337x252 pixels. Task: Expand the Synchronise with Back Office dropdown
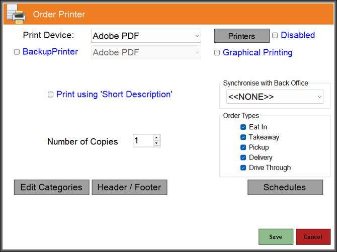pos(275,97)
